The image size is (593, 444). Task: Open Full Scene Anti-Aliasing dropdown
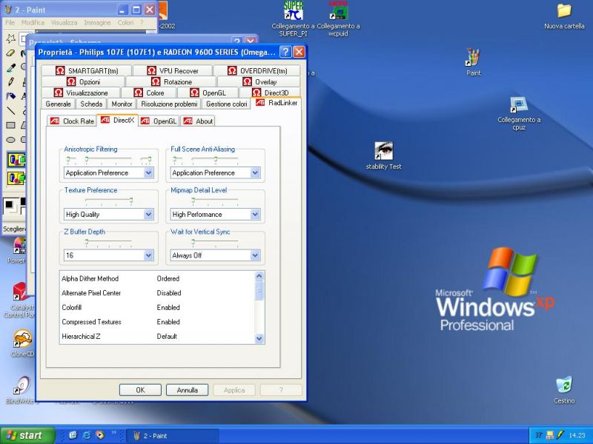pos(255,173)
